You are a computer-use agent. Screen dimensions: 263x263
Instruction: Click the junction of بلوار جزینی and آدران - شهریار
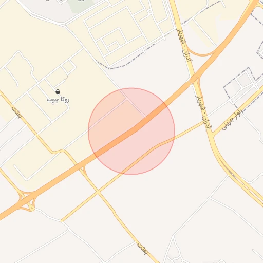[x=212, y=135]
